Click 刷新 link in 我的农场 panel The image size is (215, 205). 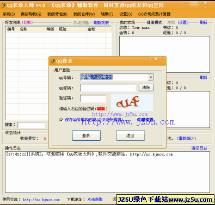point(203,22)
